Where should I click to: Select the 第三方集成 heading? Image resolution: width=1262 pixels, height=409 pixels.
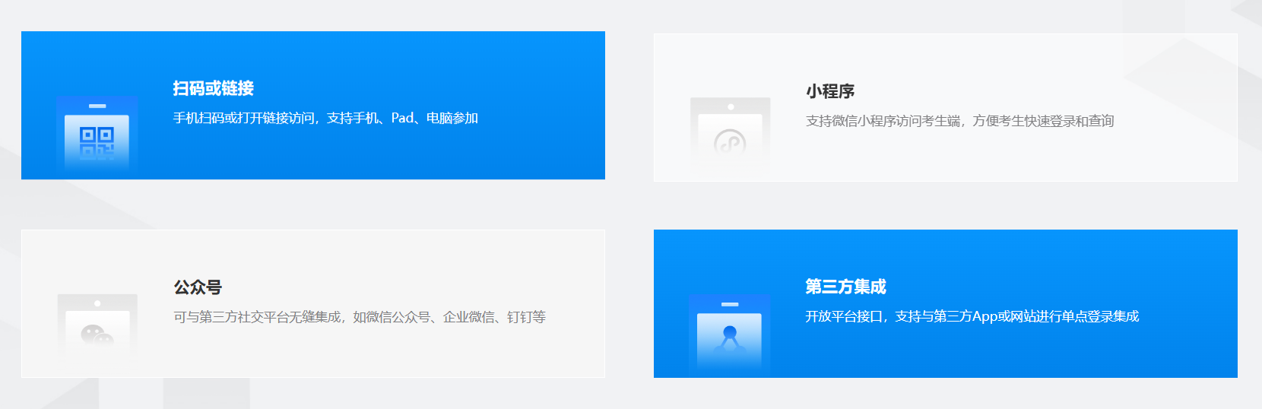[845, 287]
